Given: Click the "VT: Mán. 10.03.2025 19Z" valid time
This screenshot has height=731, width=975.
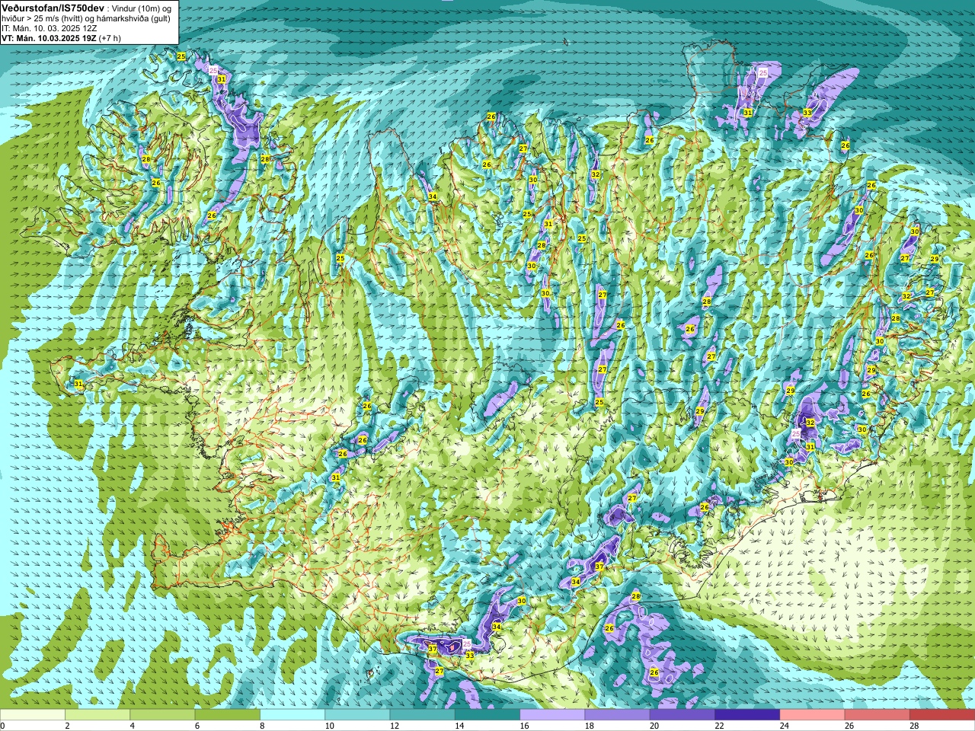Looking at the screenshot, I should point(49,38).
